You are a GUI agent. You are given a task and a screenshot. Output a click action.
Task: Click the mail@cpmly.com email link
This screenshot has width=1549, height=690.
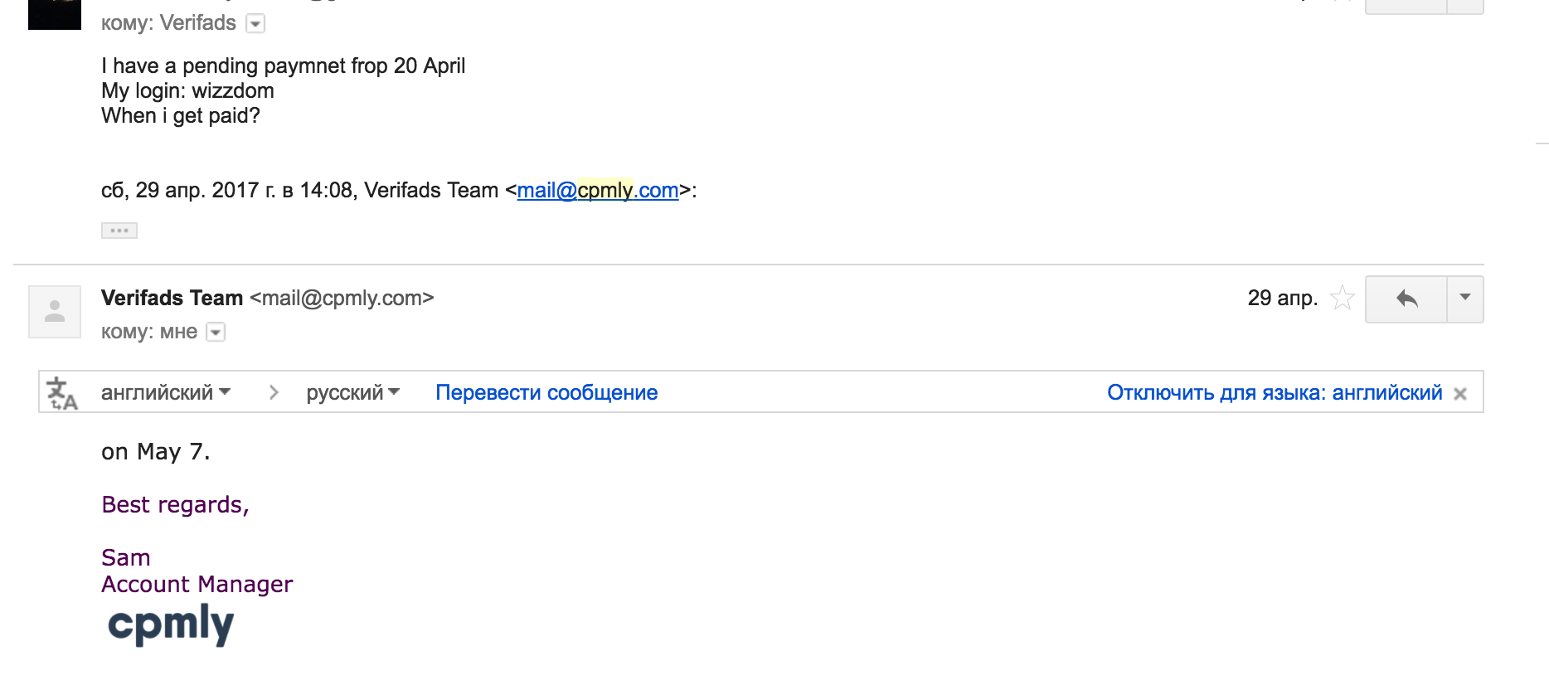click(x=598, y=191)
